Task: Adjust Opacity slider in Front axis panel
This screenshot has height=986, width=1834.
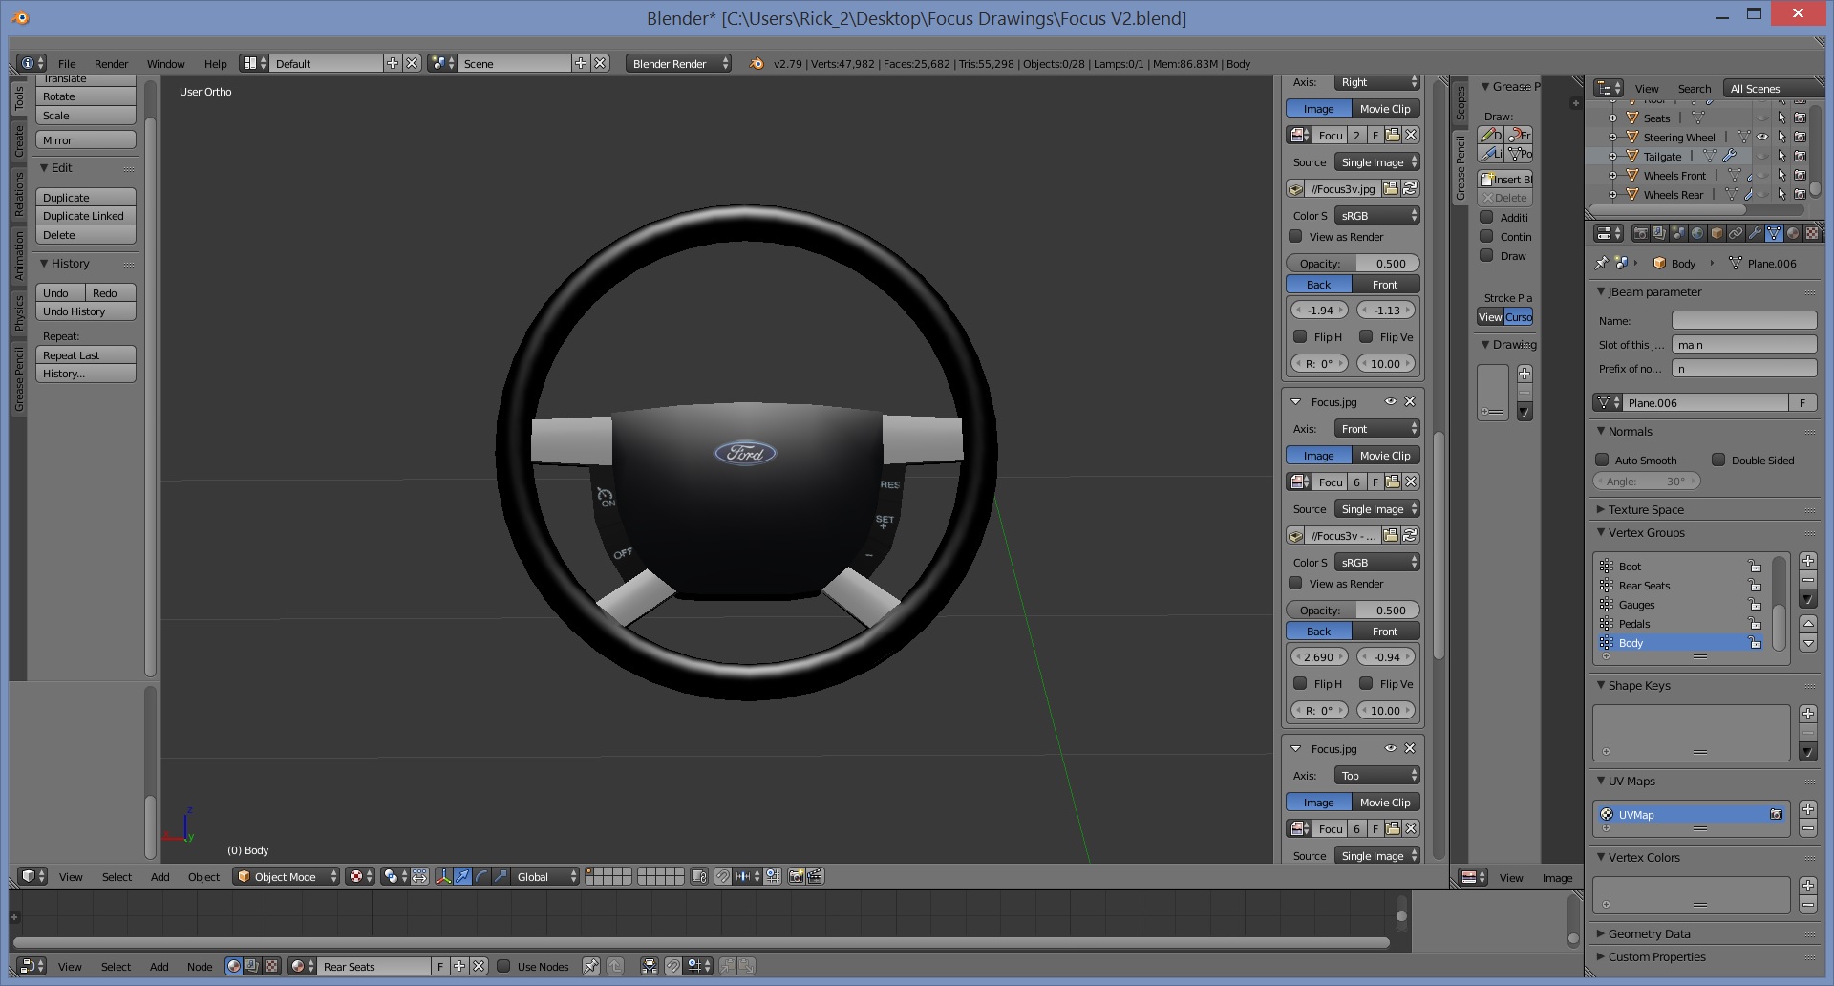Action: (x=1353, y=610)
